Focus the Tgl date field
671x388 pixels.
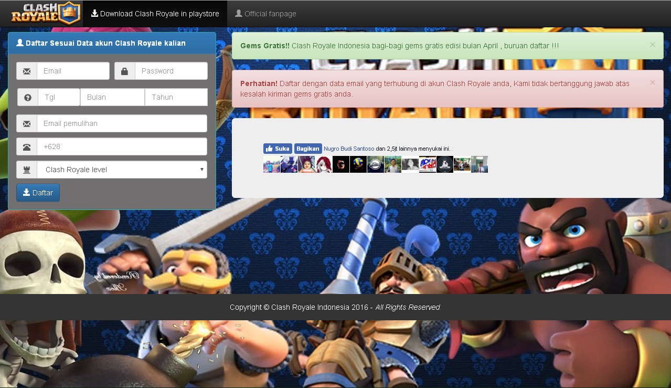(59, 97)
